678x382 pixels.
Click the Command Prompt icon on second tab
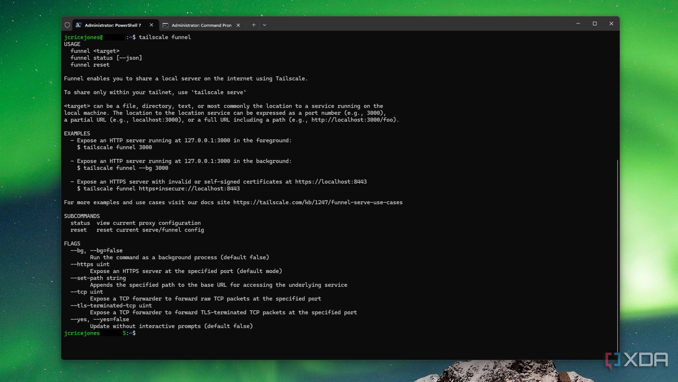[165, 25]
